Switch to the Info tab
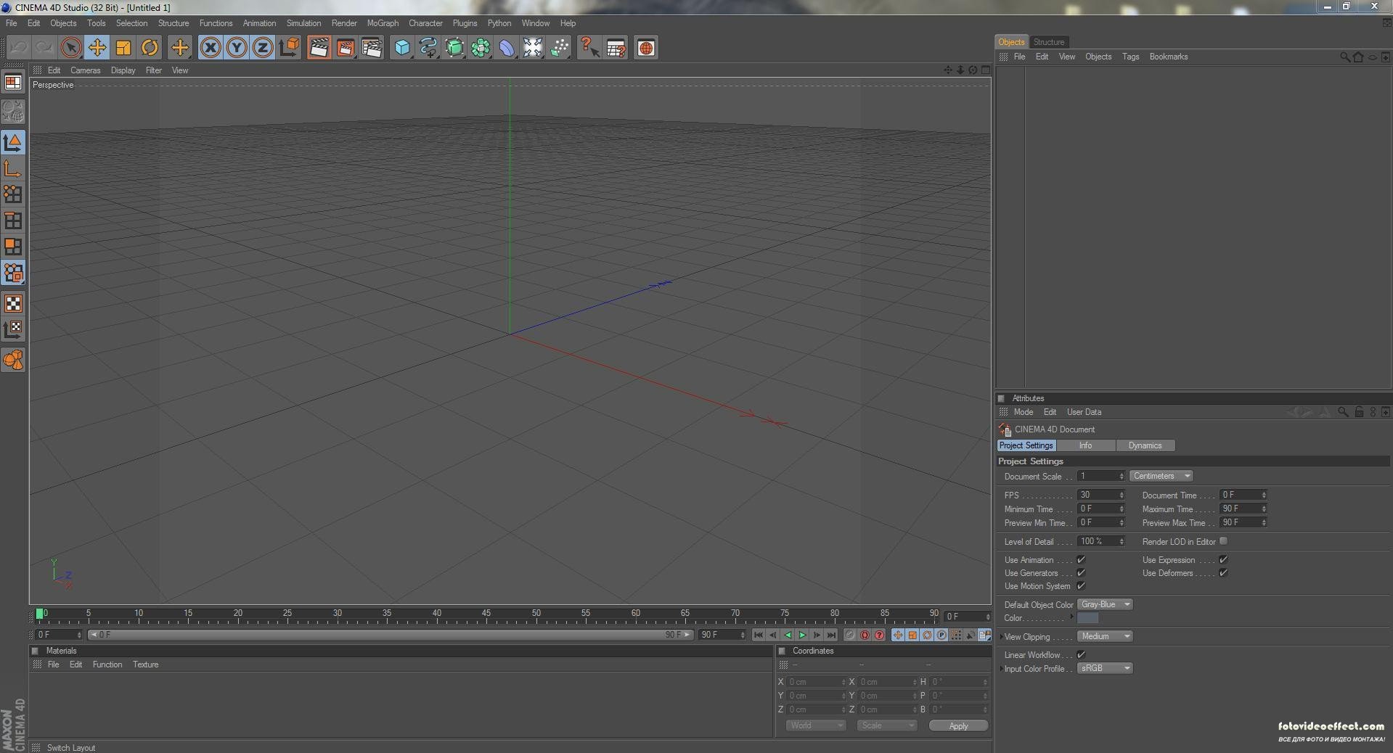The height and width of the screenshot is (753, 1393). coord(1085,445)
